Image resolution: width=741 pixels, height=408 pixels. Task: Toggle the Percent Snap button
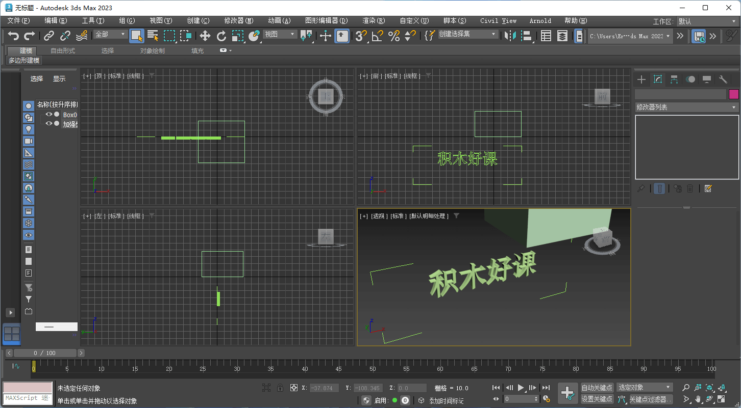393,36
